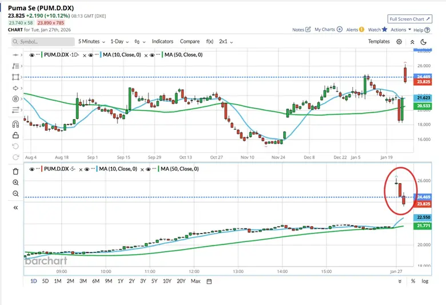The height and width of the screenshot is (305, 446).
Task: Select the 1M range tab
Action: pyautogui.click(x=58, y=281)
